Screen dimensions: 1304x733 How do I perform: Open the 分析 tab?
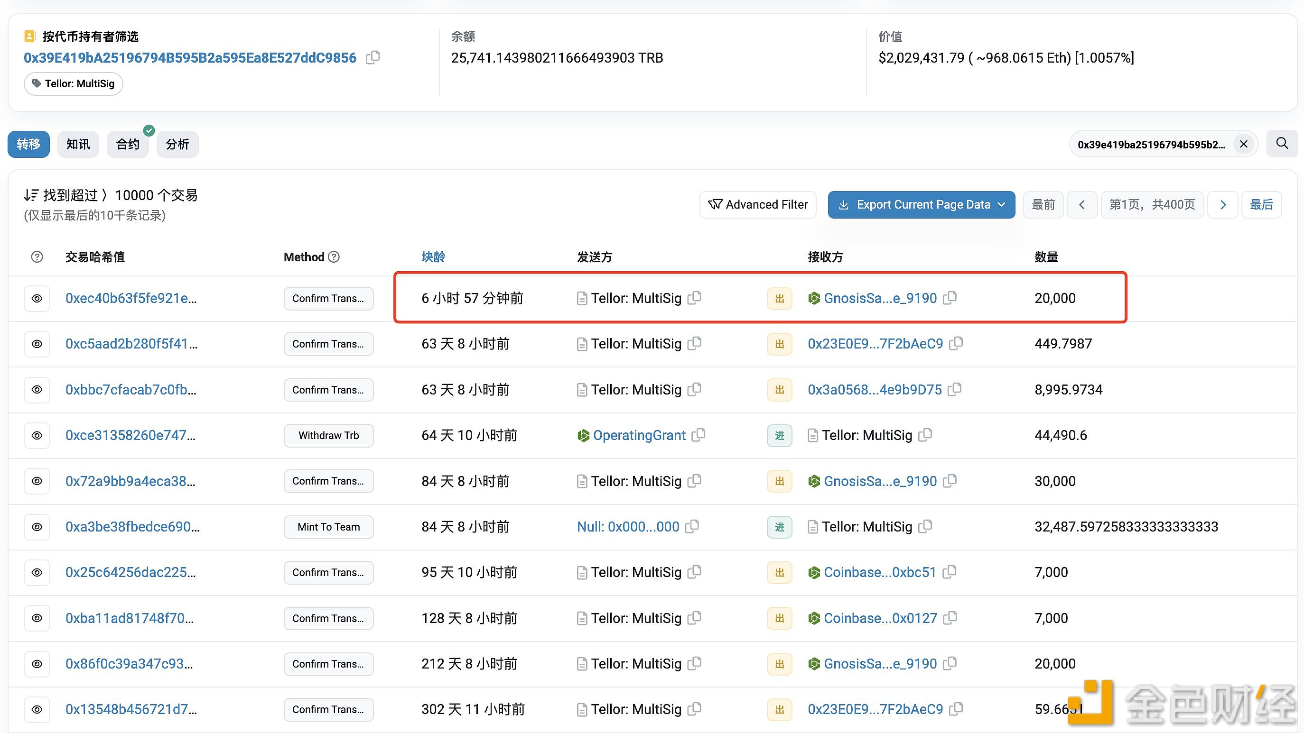pyautogui.click(x=177, y=144)
